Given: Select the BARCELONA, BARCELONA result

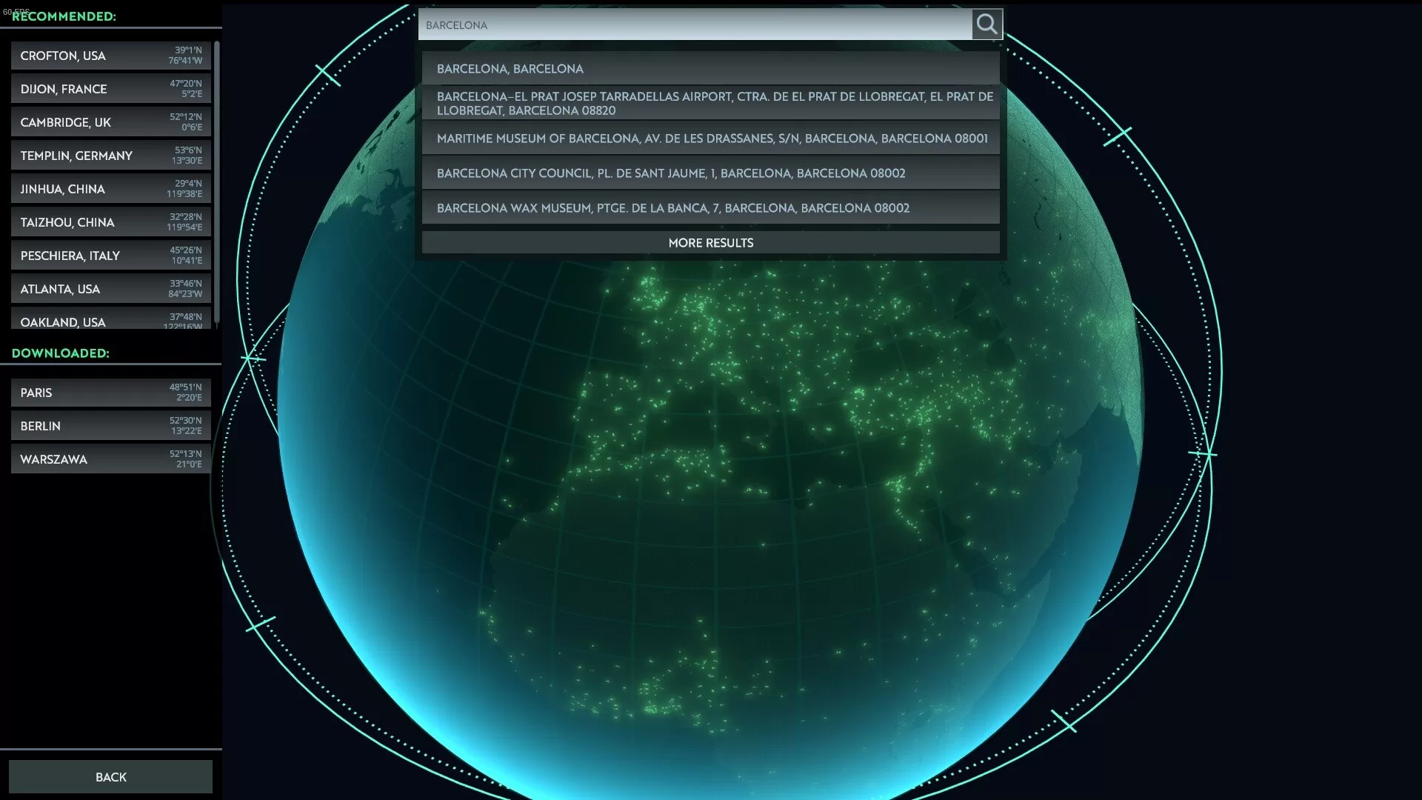Looking at the screenshot, I should pyautogui.click(x=710, y=68).
